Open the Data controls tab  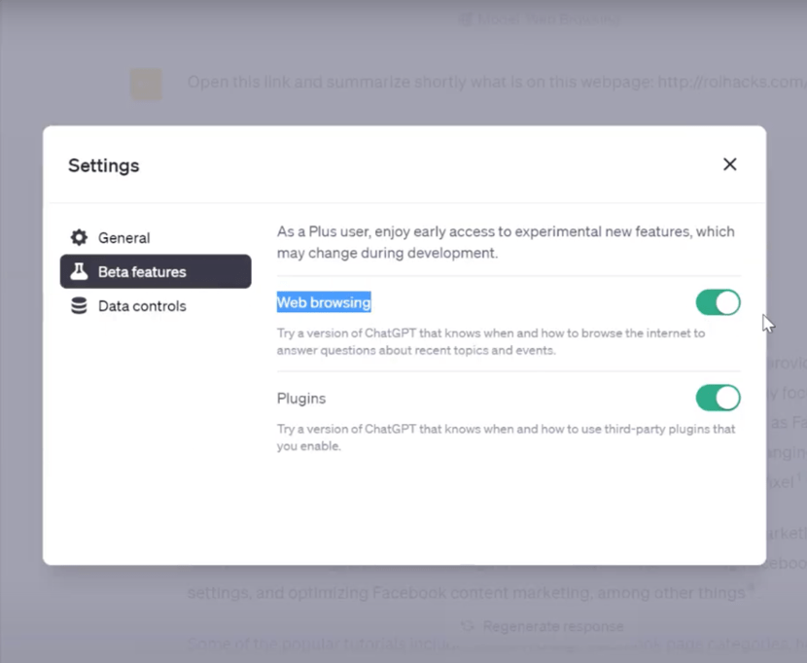156,306
